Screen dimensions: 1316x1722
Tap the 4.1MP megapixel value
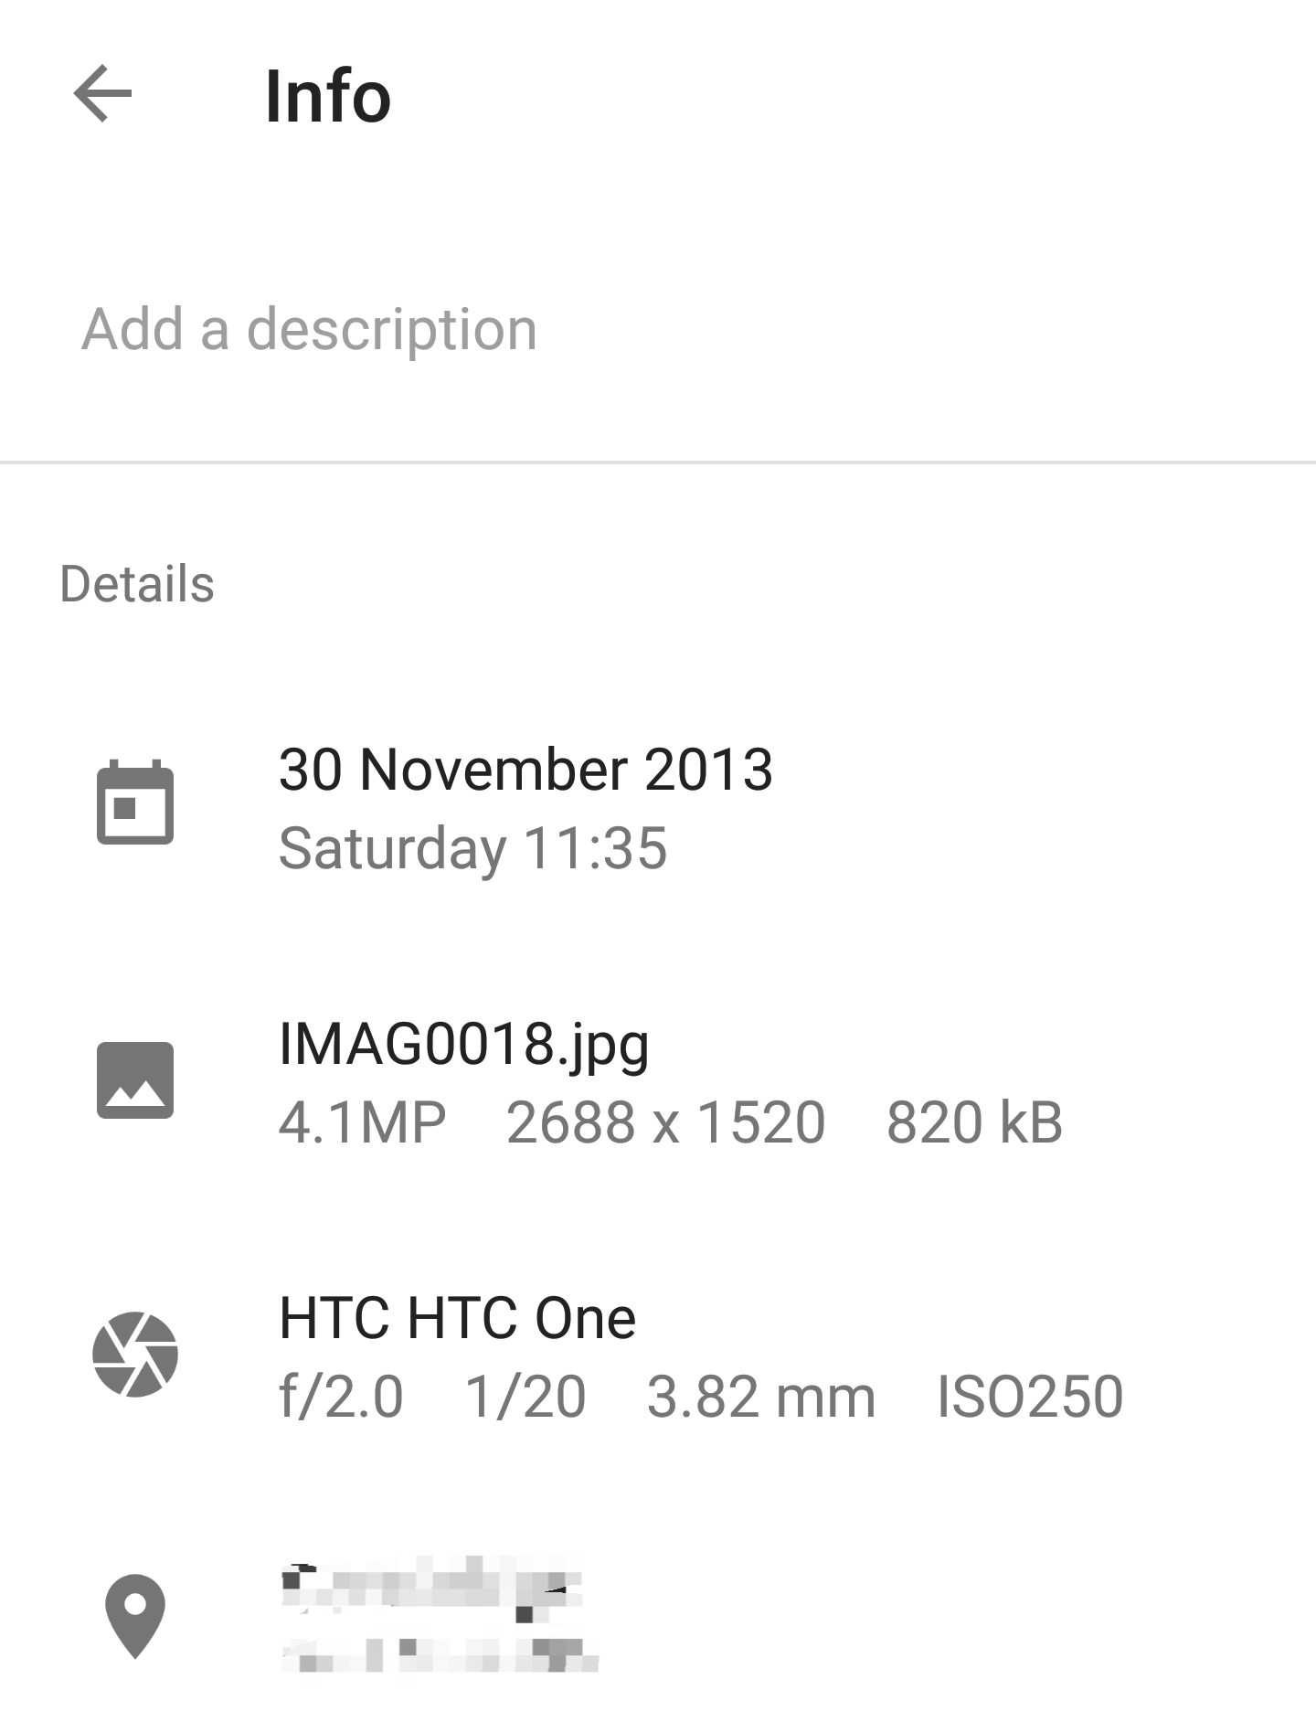pos(363,1122)
